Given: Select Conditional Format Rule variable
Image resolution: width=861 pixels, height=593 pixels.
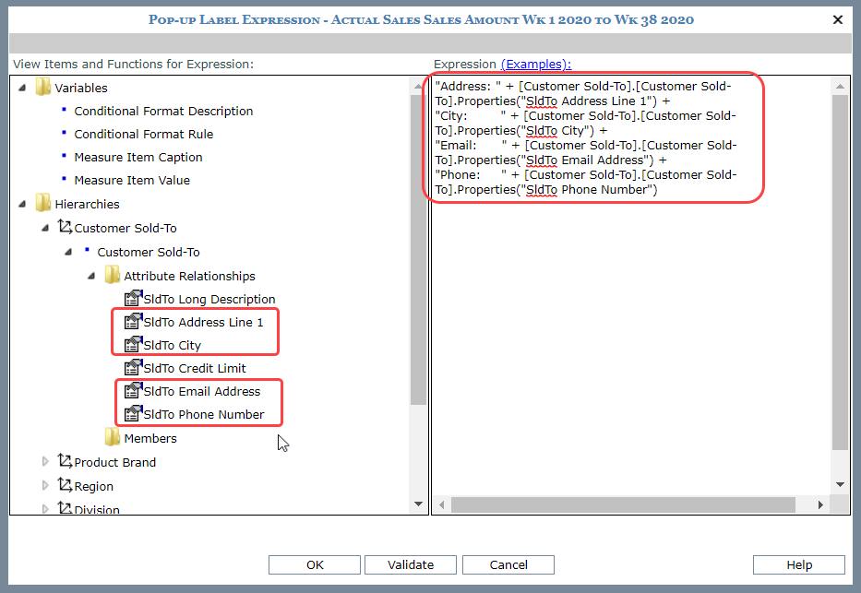Looking at the screenshot, I should pyautogui.click(x=143, y=134).
